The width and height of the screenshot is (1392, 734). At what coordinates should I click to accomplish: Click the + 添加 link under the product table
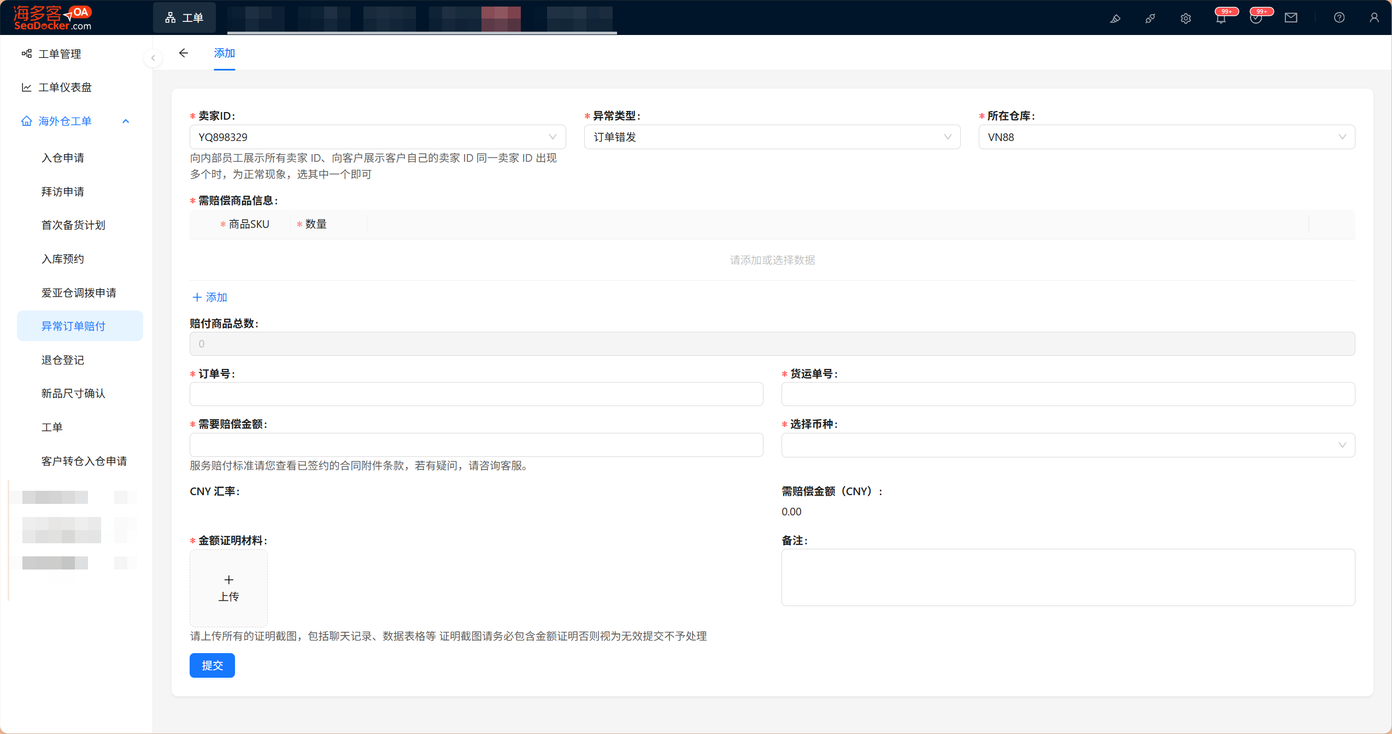click(210, 297)
